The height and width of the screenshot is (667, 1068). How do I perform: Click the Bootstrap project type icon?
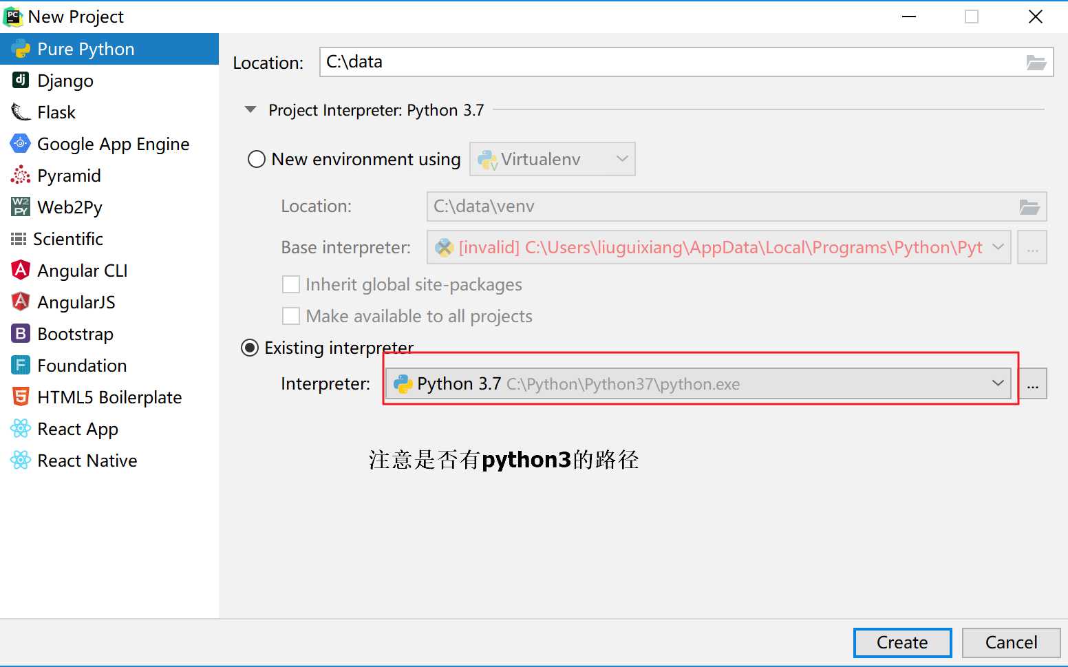[21, 333]
